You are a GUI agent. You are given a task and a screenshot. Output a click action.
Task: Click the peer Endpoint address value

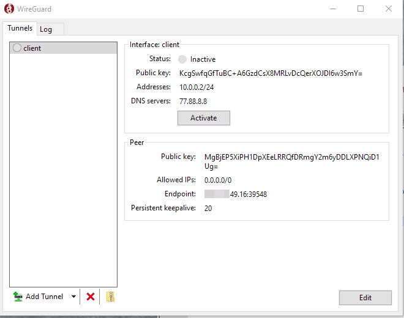click(x=236, y=194)
